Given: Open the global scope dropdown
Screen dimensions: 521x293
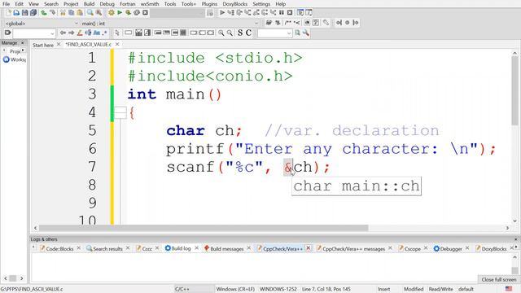Looking at the screenshot, I should pyautogui.click(x=76, y=24).
